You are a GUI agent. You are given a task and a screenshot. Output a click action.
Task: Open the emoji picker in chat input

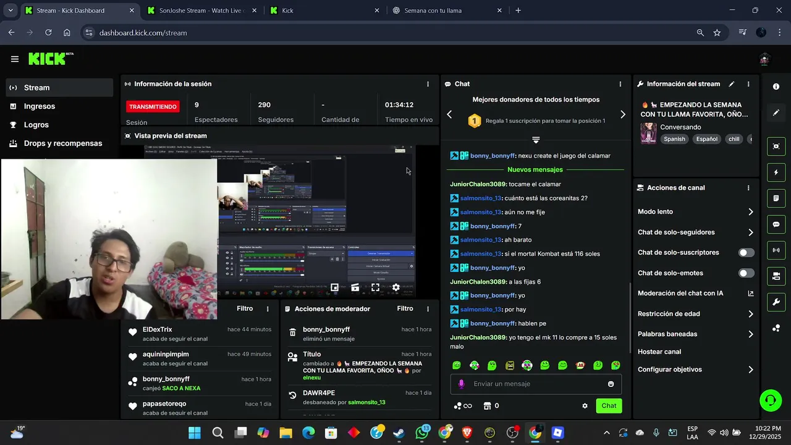pos(611,384)
